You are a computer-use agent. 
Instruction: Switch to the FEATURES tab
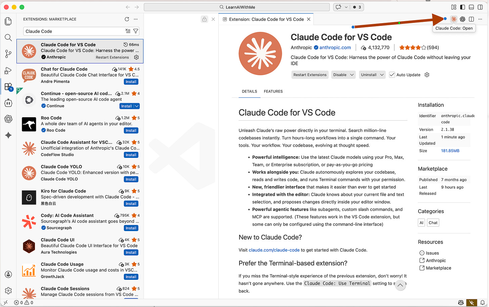pyautogui.click(x=273, y=91)
